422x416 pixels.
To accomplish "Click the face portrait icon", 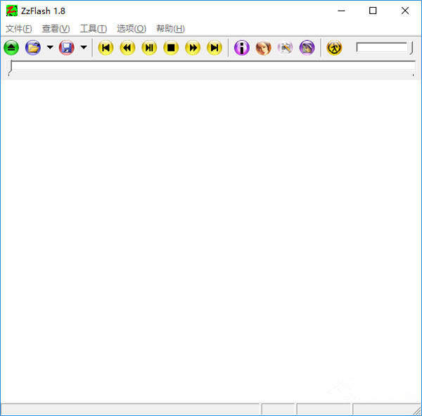I will (x=263, y=48).
